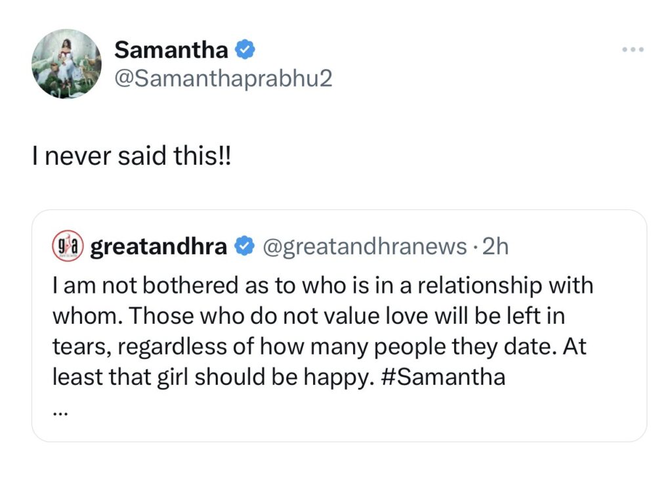Click the "I never said this!!" tweet text
This screenshot has height=478, width=672.
click(131, 159)
